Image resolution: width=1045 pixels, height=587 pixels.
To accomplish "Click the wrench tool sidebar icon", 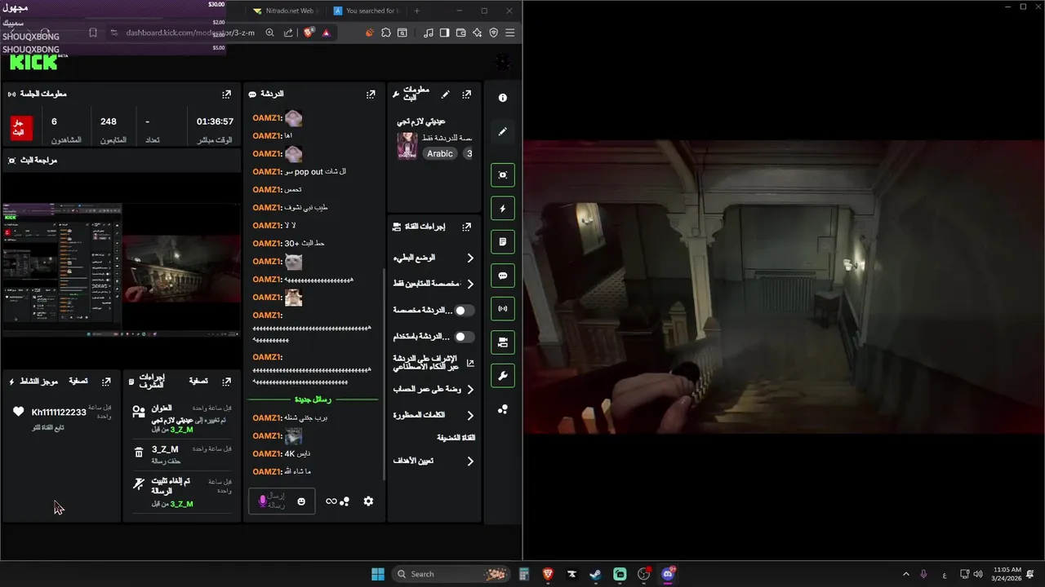I will point(503,376).
